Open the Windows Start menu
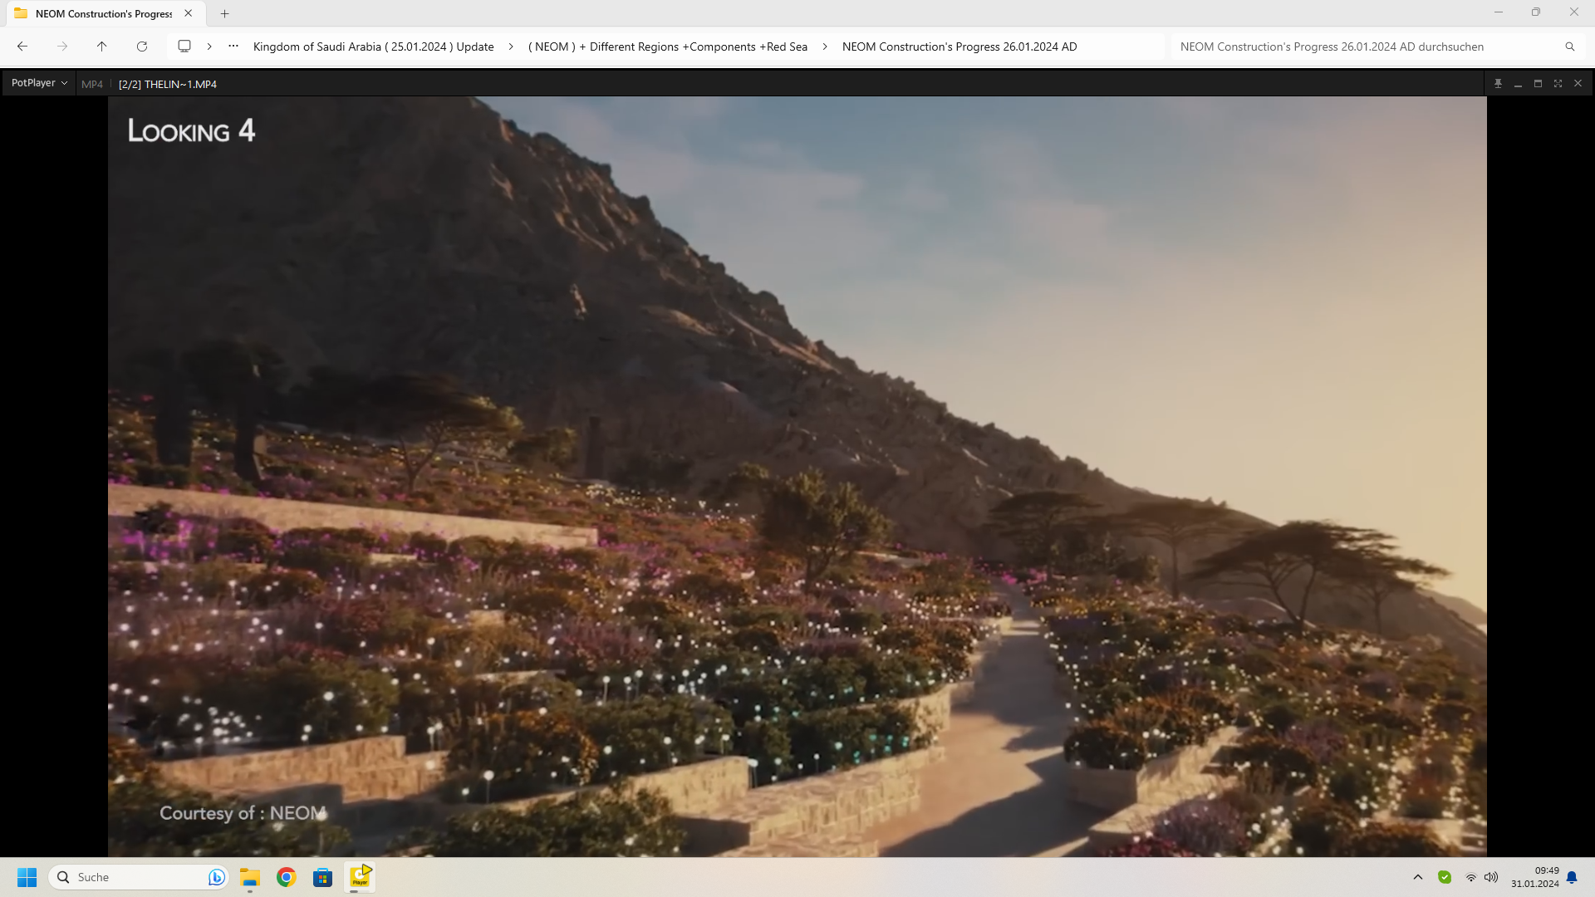 pyautogui.click(x=27, y=877)
